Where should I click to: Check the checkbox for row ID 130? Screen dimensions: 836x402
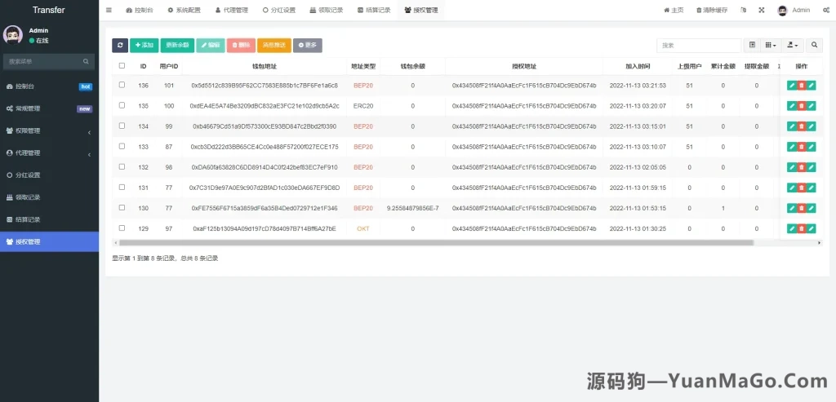(x=122, y=208)
